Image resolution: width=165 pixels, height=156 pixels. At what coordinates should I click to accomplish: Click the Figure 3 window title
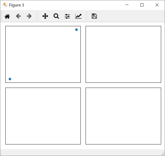pos(16,5)
